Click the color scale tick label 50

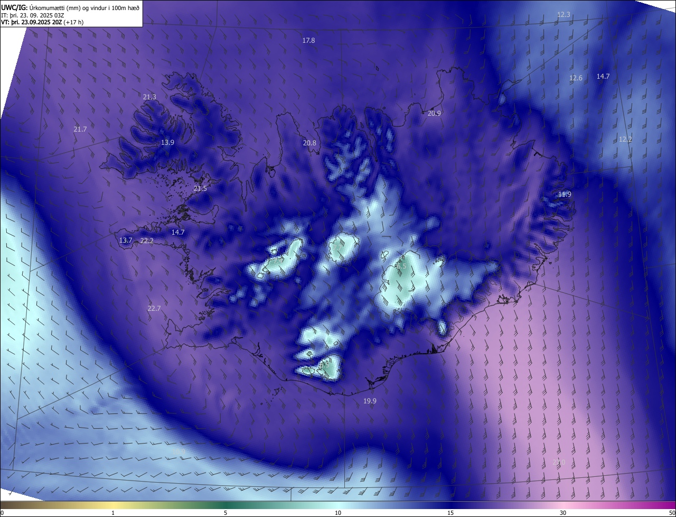[672, 513]
